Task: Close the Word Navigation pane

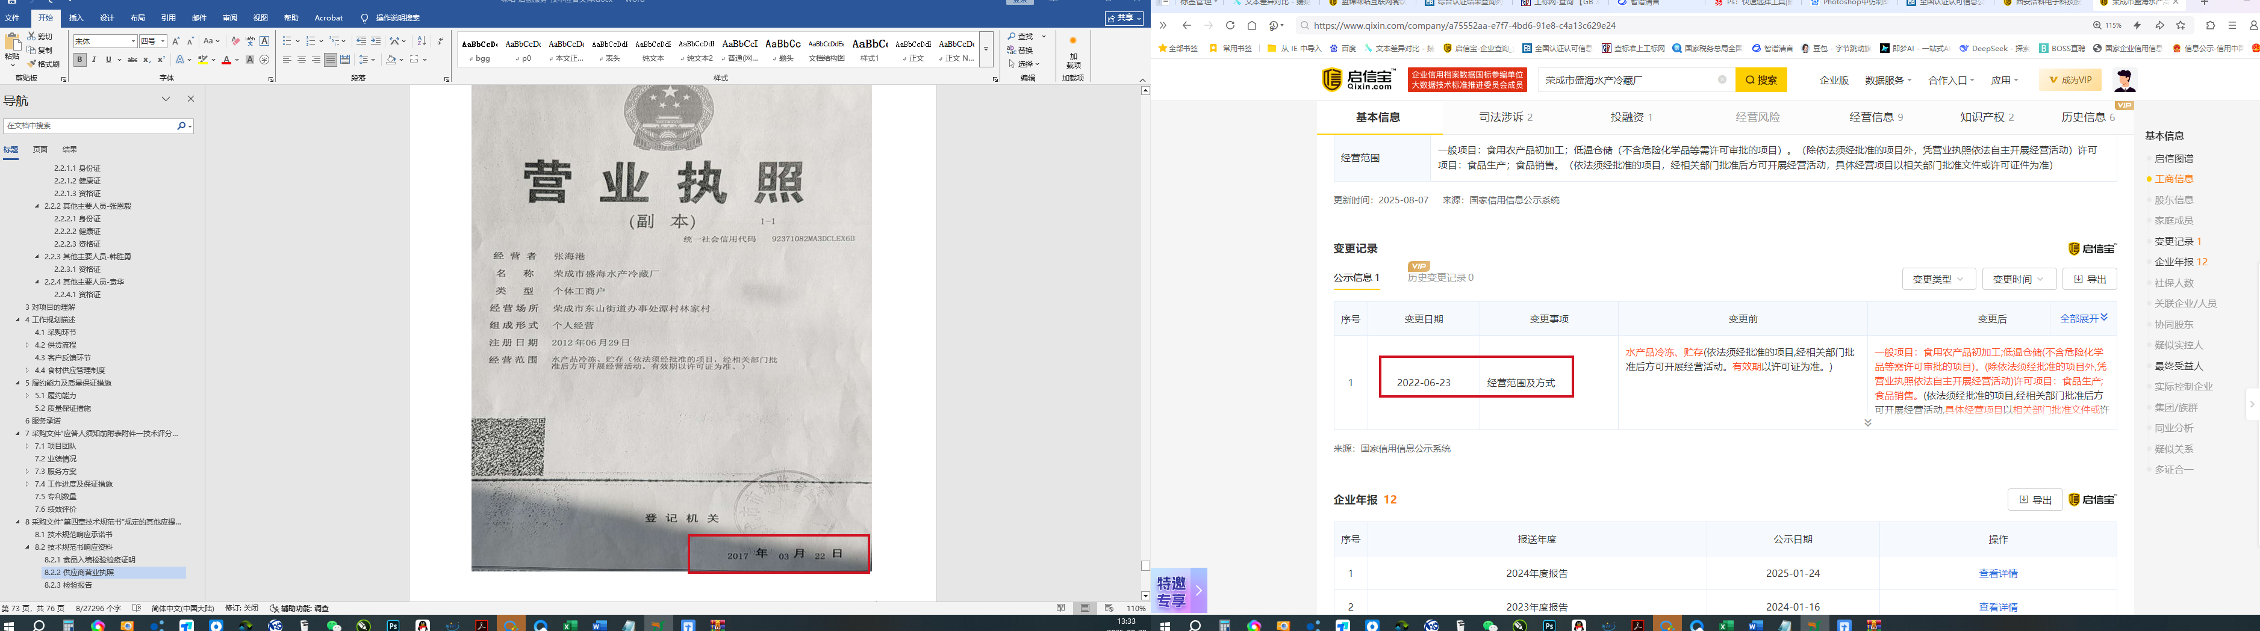Action: [190, 99]
